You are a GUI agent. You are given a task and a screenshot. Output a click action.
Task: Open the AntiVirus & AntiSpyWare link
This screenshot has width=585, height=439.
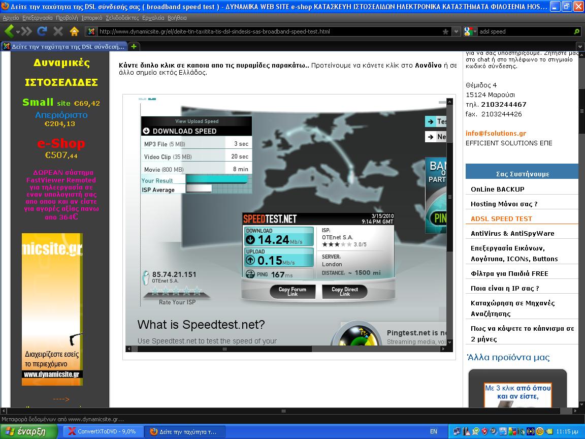pos(512,233)
